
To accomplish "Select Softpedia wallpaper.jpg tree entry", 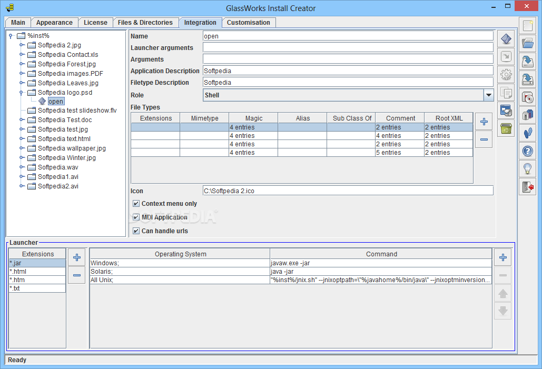I will click(x=72, y=148).
